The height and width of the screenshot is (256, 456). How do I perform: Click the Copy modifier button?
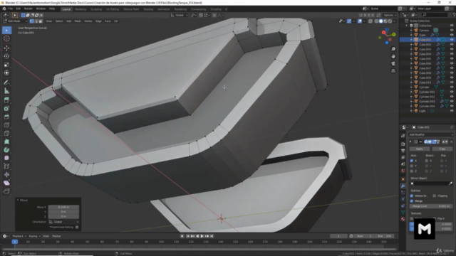[442, 149]
